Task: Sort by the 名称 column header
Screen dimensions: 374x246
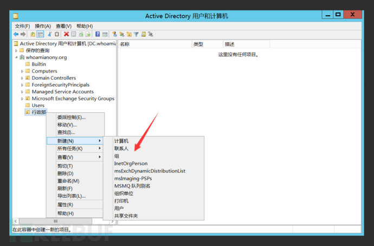Action: pyautogui.click(x=155, y=44)
